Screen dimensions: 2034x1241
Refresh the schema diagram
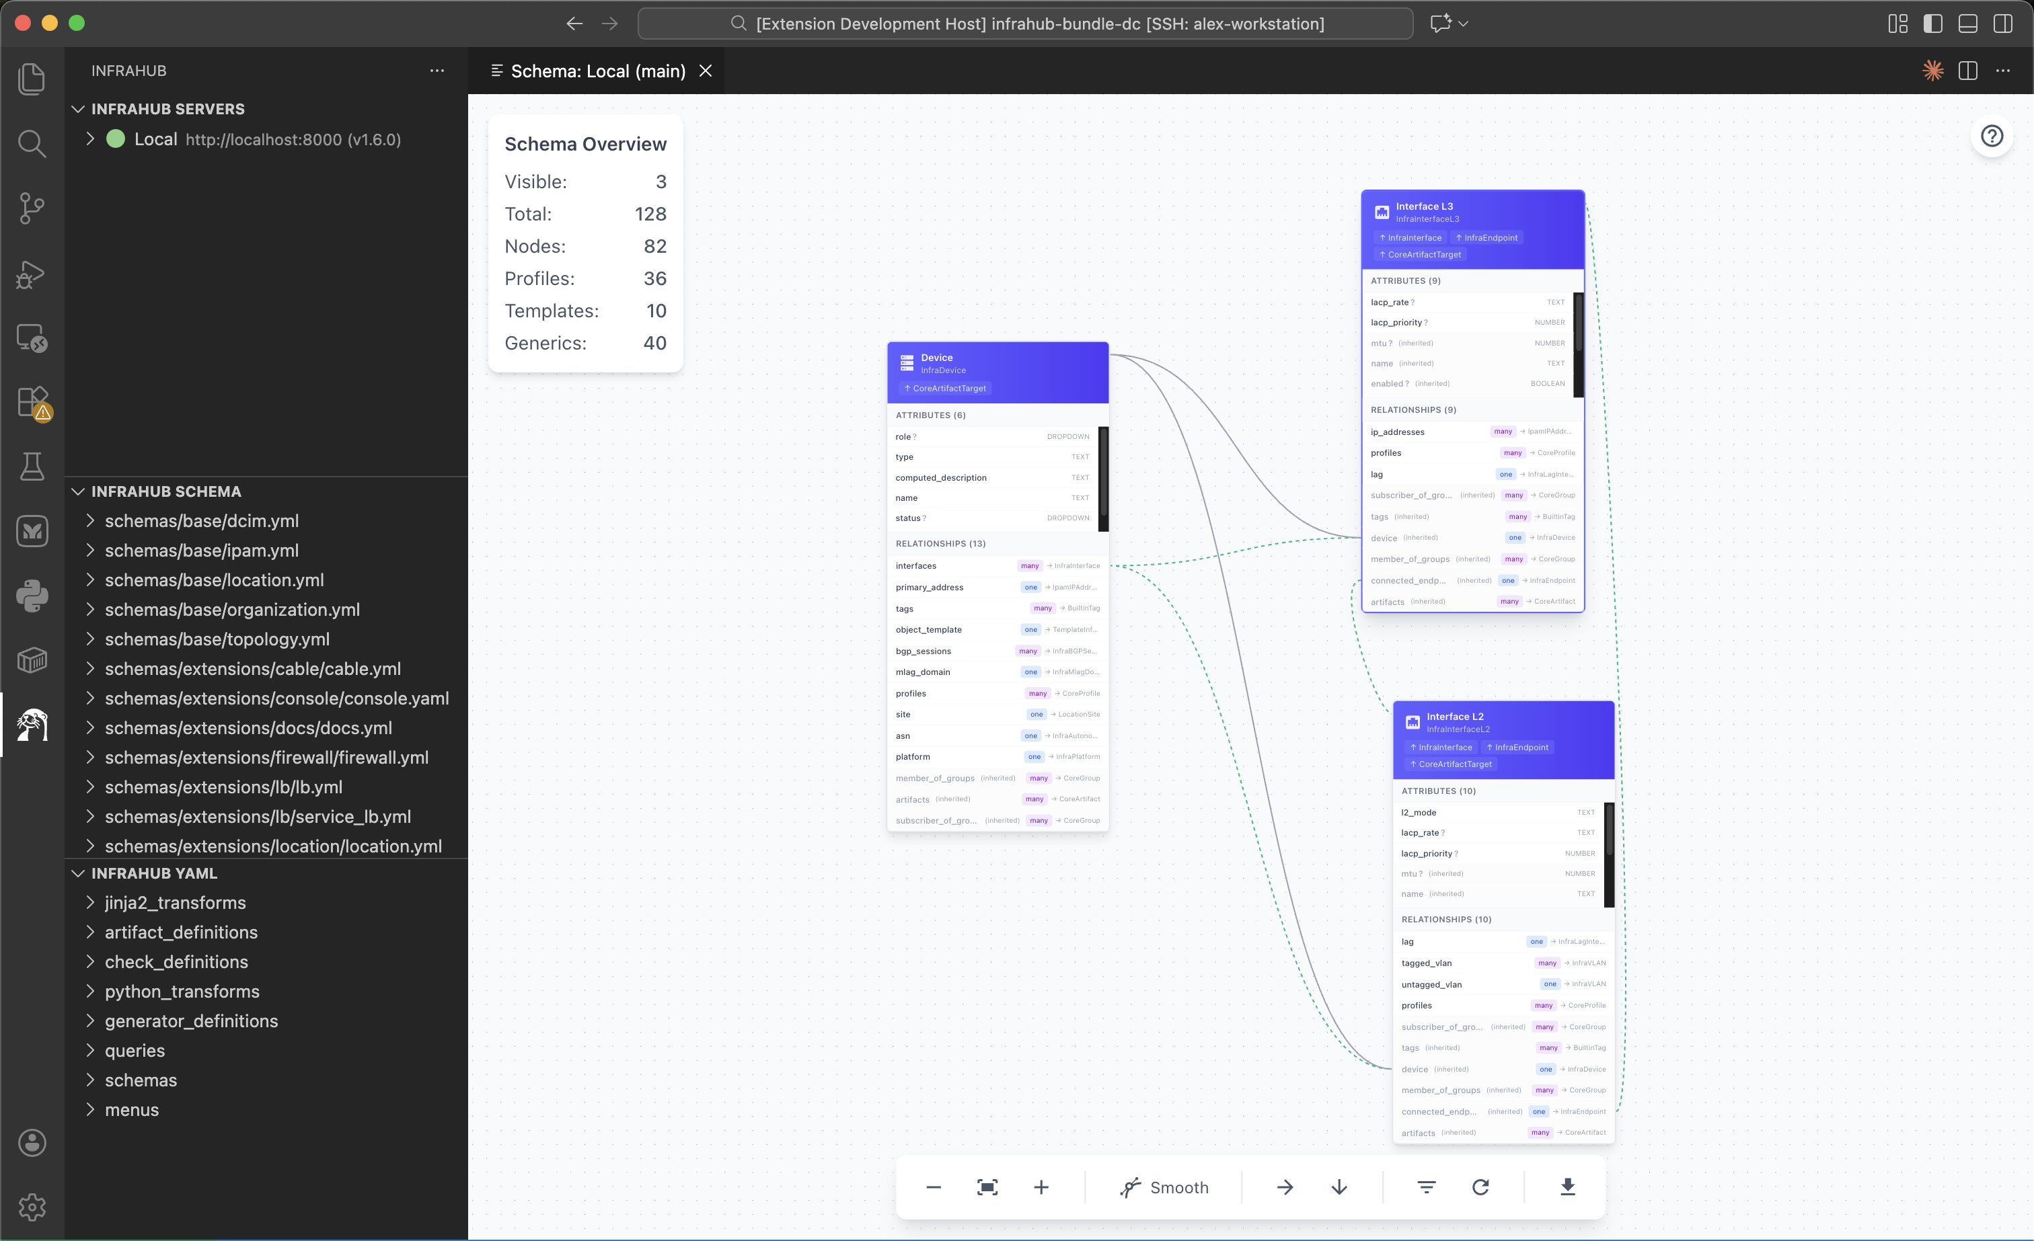(1481, 1187)
